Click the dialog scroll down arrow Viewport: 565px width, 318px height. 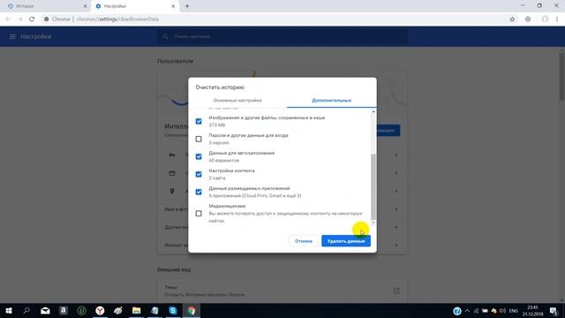pyautogui.click(x=373, y=223)
